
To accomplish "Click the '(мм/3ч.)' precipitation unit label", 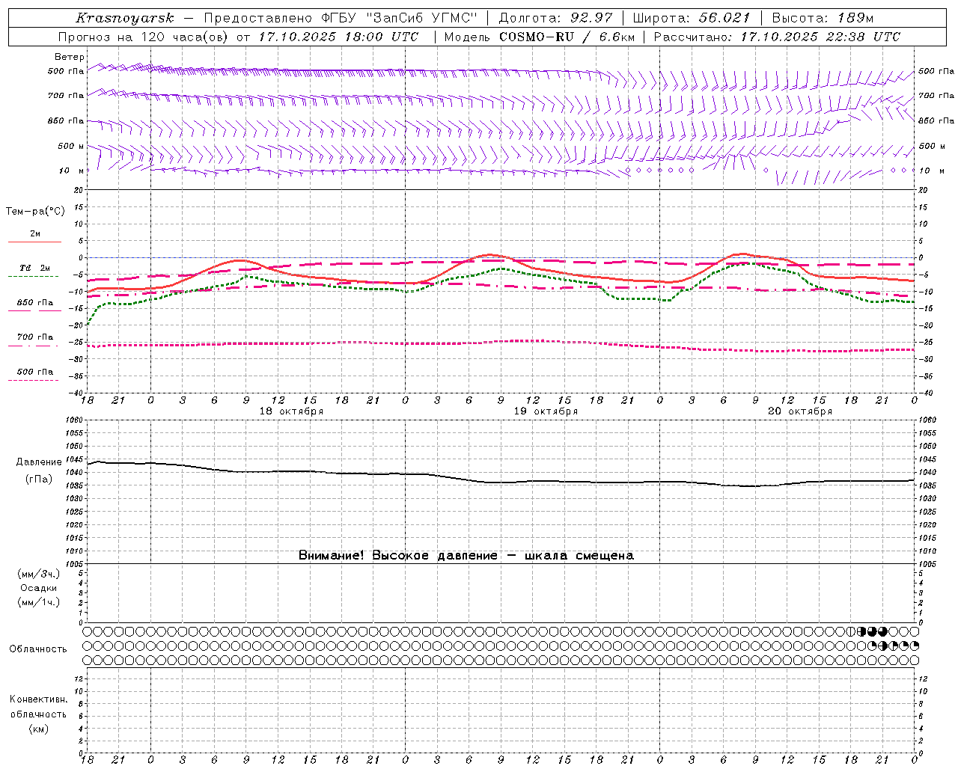I will [38, 574].
